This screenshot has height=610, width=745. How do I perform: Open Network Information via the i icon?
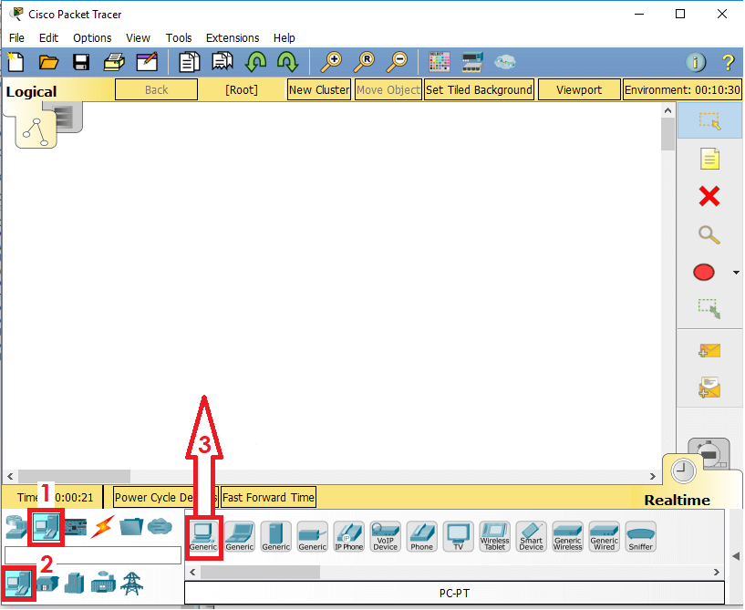[696, 62]
